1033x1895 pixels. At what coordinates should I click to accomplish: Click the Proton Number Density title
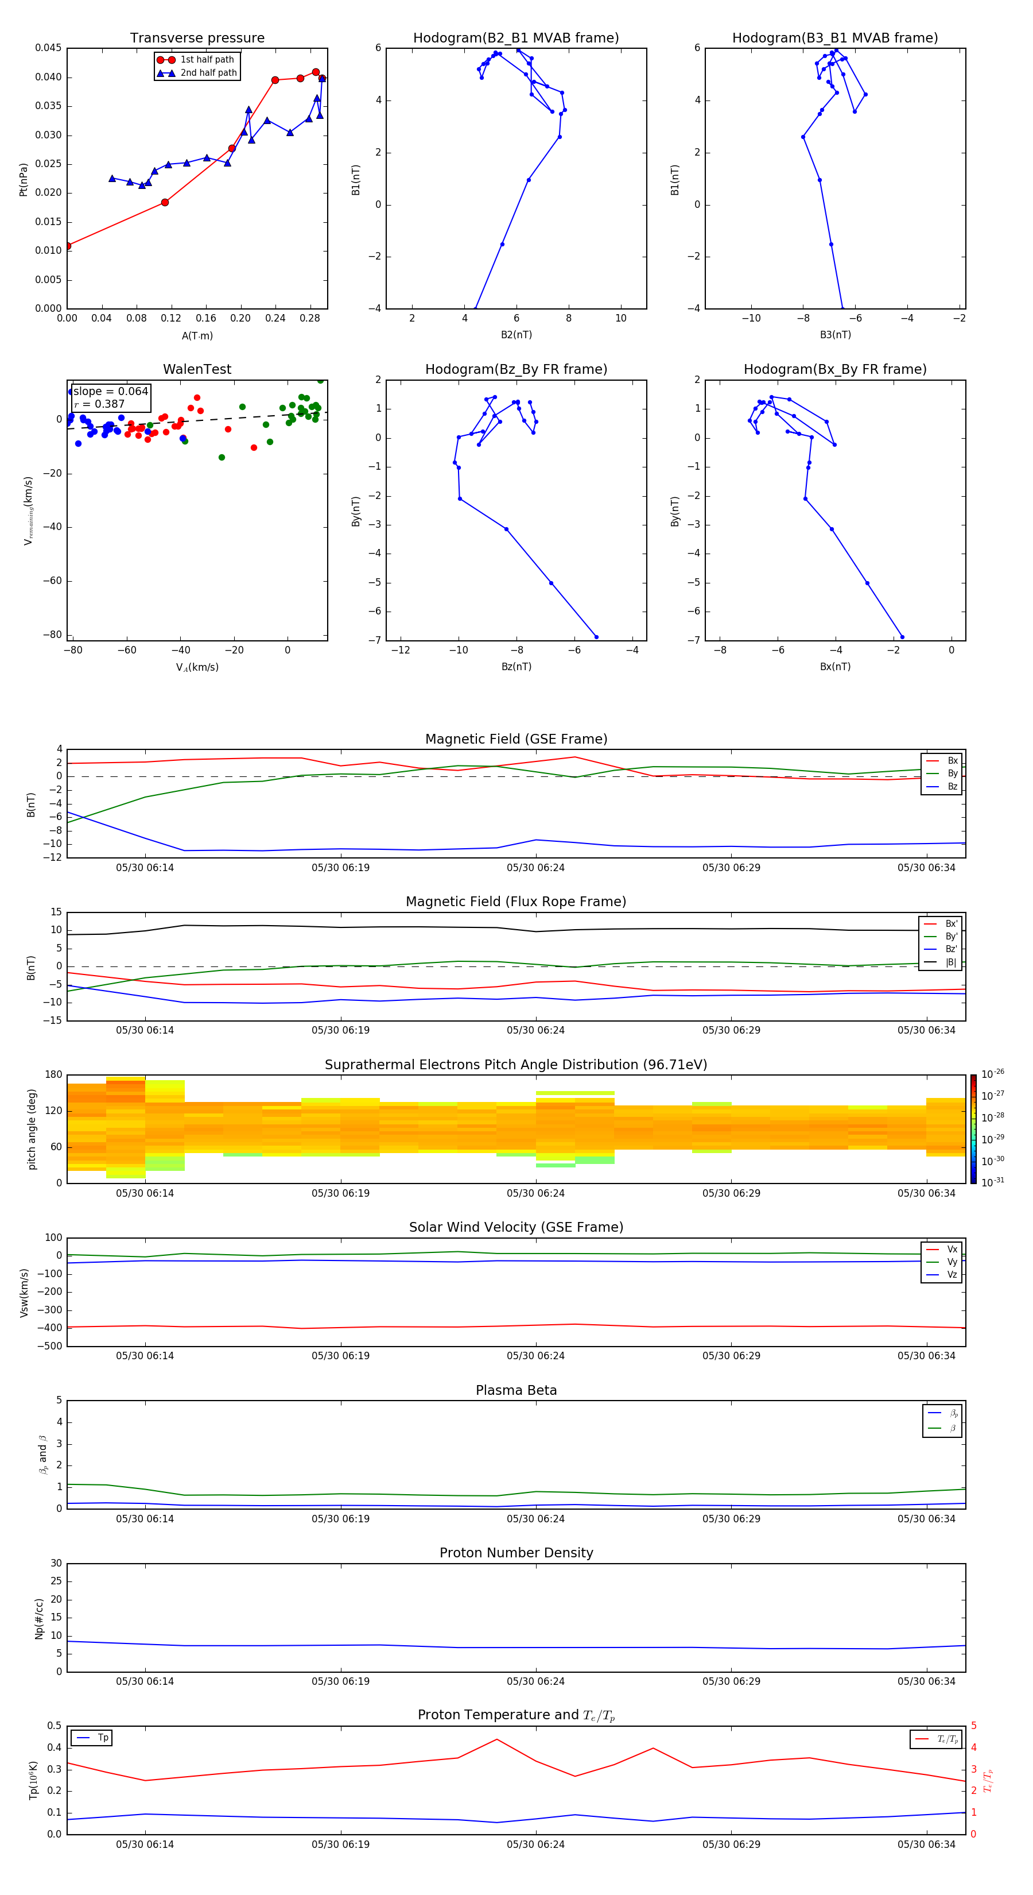pyautogui.click(x=516, y=1552)
